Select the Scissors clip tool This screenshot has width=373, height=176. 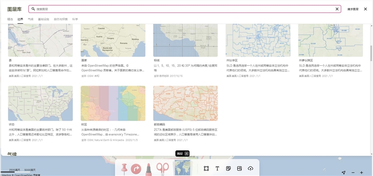click(162, 169)
